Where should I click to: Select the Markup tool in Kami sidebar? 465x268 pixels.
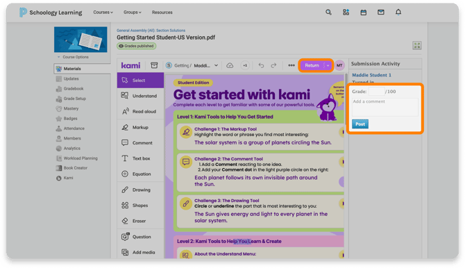click(140, 127)
